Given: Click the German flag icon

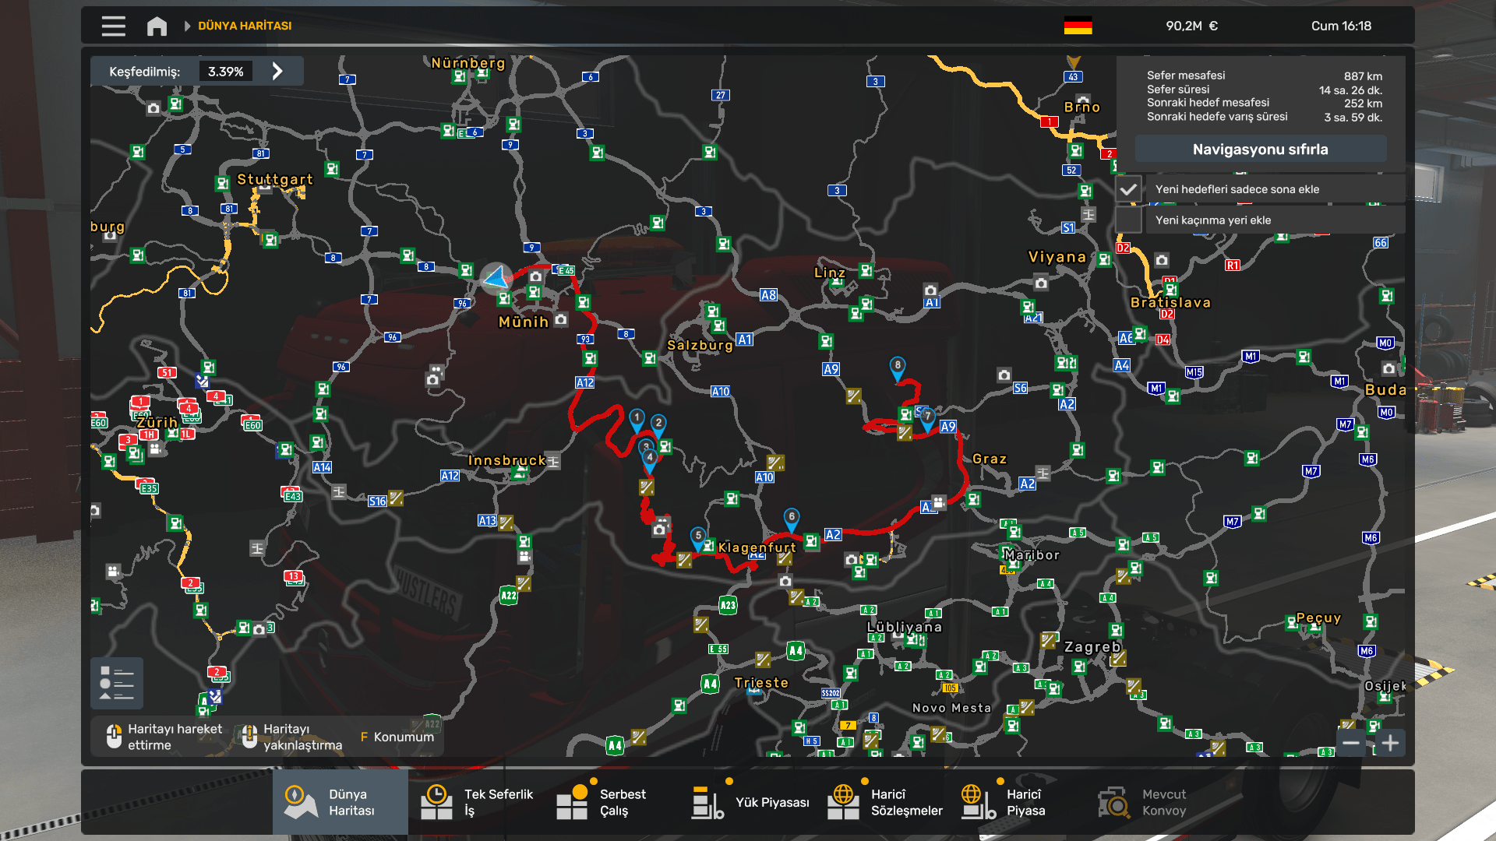Looking at the screenshot, I should (x=1078, y=26).
